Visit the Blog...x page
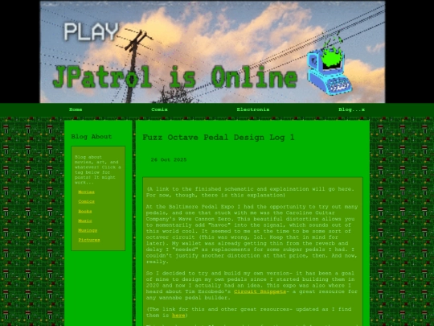Screen dimensions: 434x326 click(x=351, y=109)
